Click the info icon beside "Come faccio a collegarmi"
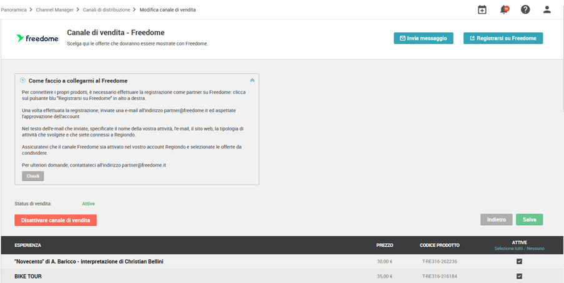 [22, 80]
